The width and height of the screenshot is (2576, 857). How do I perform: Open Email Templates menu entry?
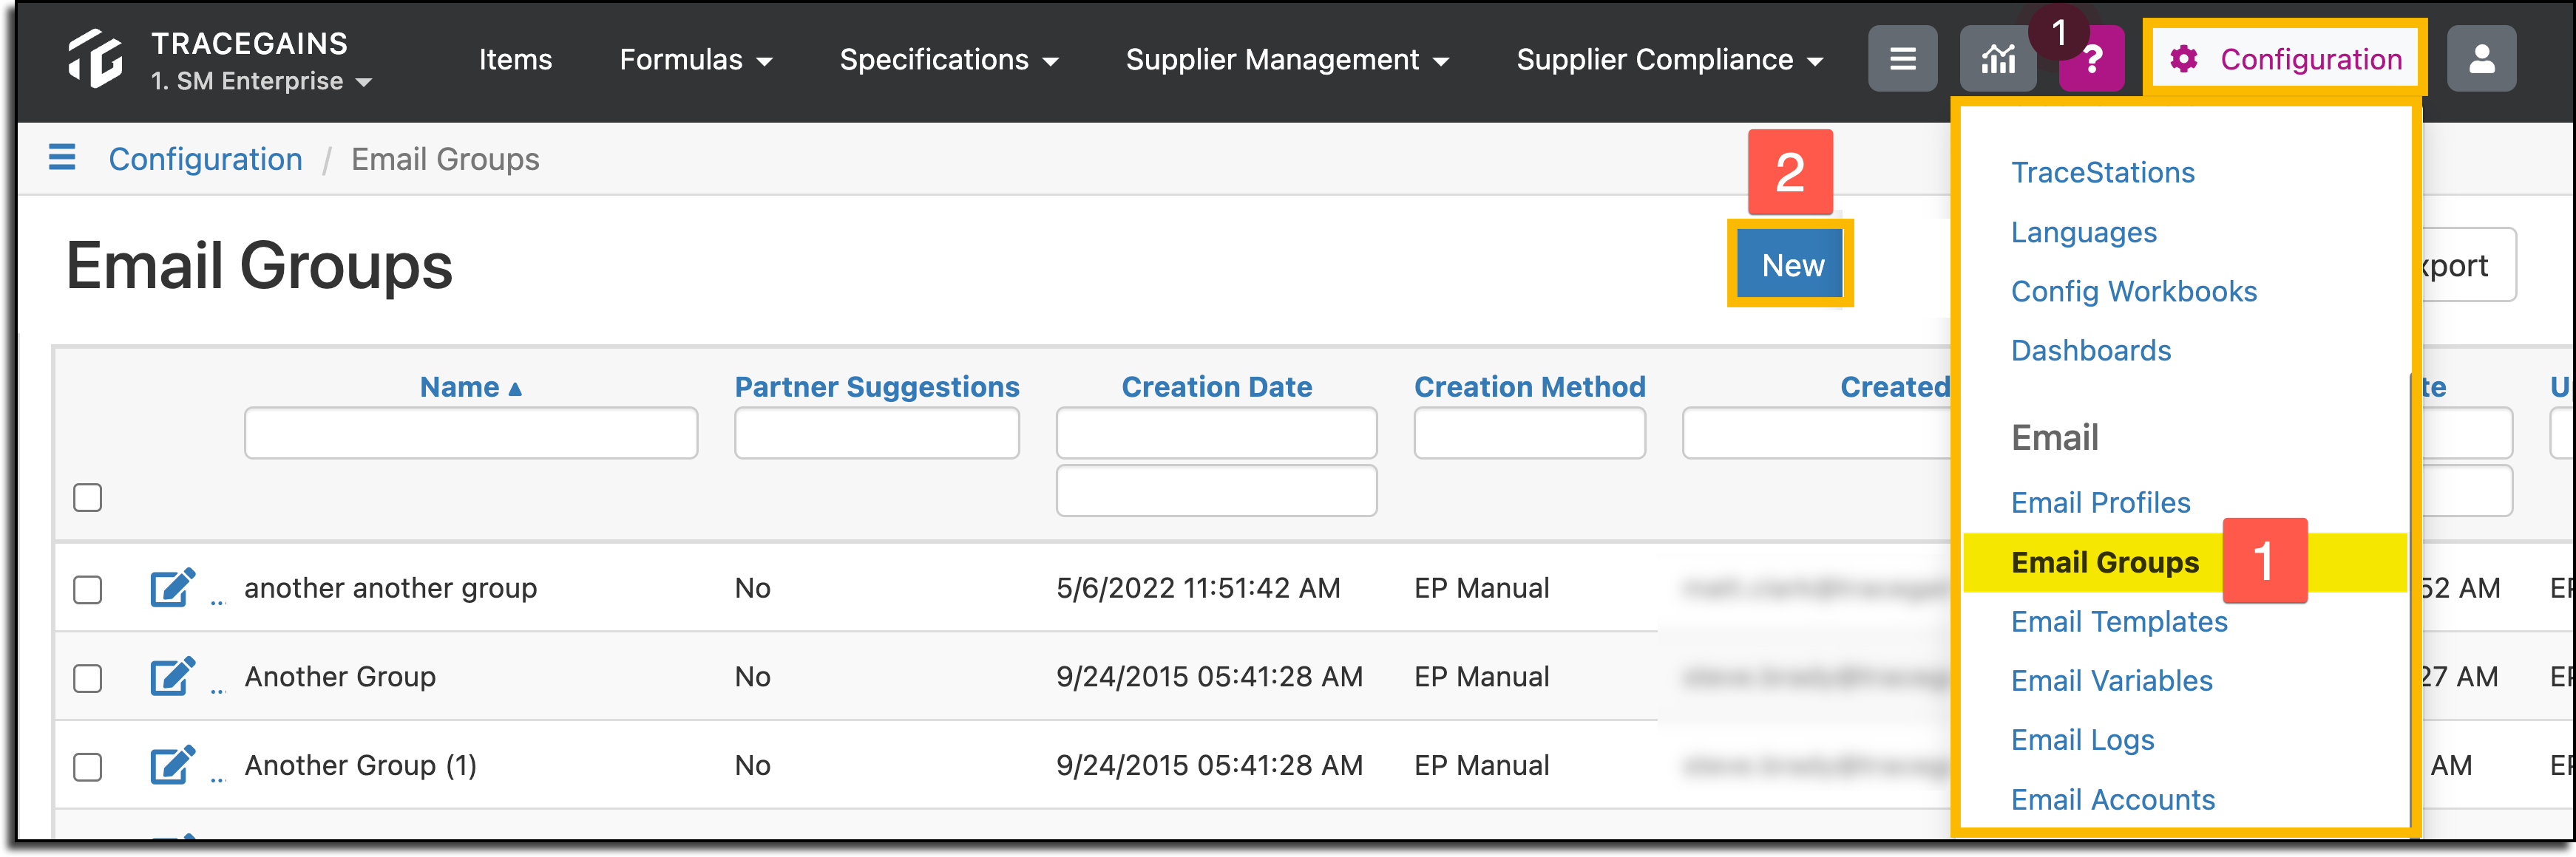2118,621
